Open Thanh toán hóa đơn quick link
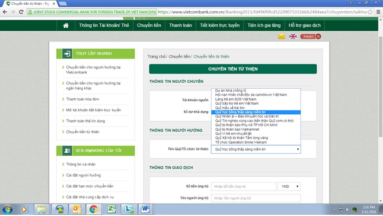The image size is (383, 216). click(82, 99)
